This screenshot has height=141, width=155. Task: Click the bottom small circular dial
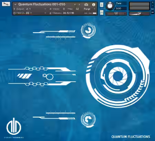pos(88,119)
